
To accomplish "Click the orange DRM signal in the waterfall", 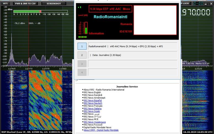I will point(45,100).
